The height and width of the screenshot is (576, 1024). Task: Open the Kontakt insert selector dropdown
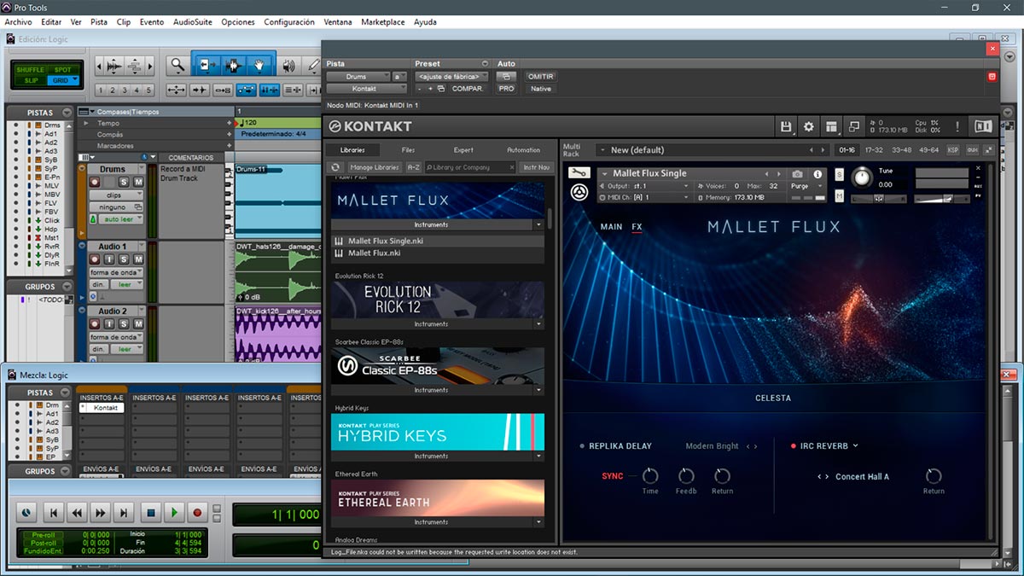(367, 89)
